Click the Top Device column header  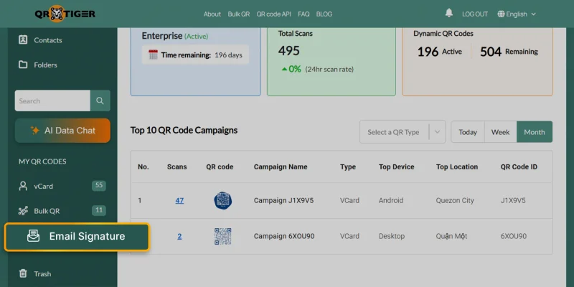pyautogui.click(x=397, y=167)
